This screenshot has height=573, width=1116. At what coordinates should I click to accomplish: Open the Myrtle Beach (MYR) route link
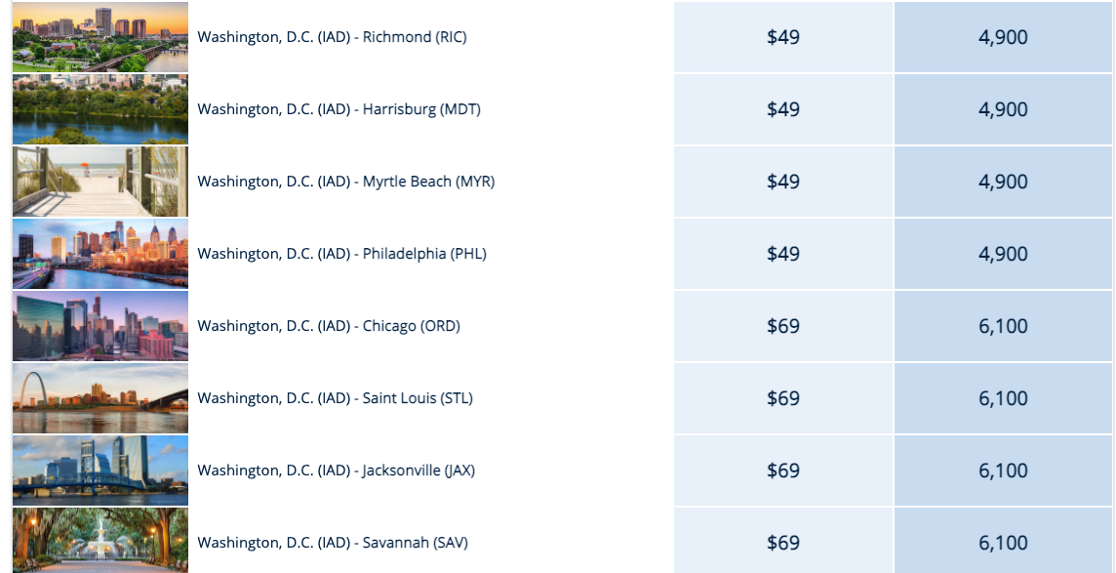point(345,182)
